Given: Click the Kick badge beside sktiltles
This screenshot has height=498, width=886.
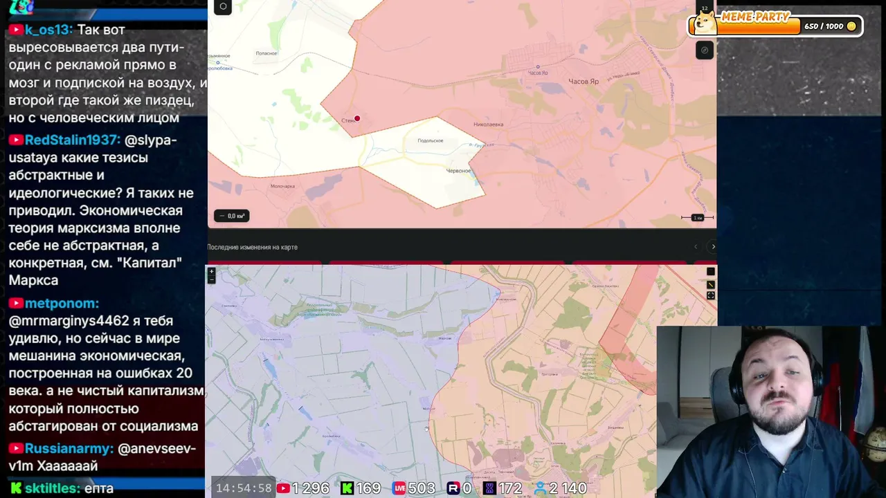Looking at the screenshot, I should pyautogui.click(x=15, y=488).
